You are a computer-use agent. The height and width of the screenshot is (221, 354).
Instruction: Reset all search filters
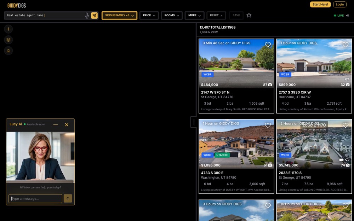[216, 16]
